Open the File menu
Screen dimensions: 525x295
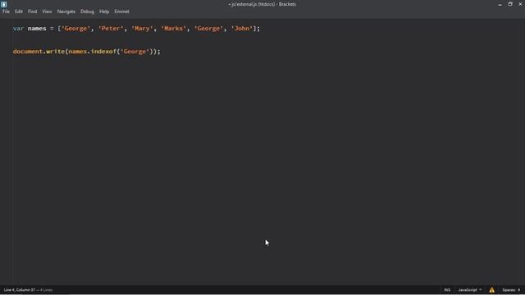click(x=6, y=11)
